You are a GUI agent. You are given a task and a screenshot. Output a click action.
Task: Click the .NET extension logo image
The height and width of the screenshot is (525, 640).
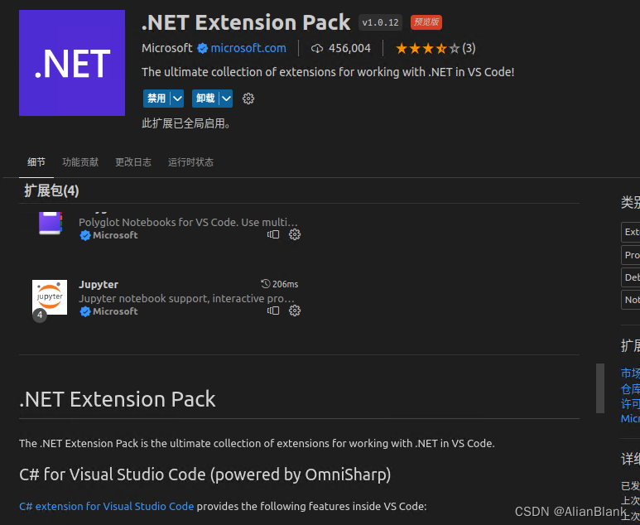72,63
